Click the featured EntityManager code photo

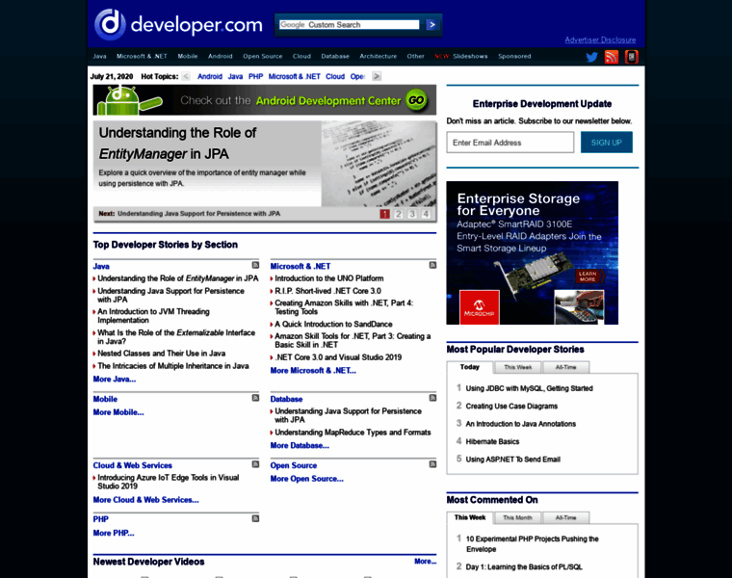coord(379,164)
